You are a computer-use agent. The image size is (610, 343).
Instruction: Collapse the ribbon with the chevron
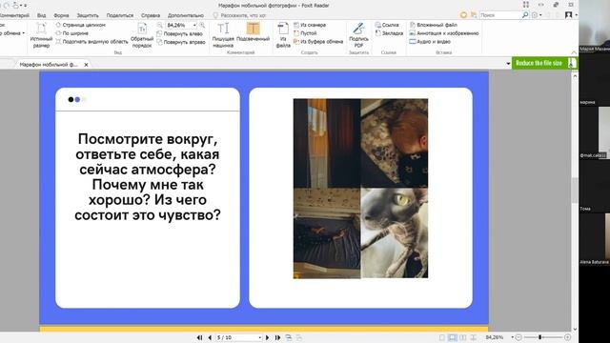point(574,52)
